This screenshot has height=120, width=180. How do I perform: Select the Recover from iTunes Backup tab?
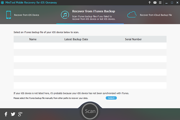click(94, 11)
